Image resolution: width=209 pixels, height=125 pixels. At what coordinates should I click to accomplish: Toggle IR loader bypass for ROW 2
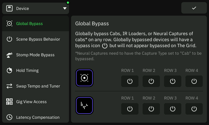pyautogui.click(x=151, y=109)
